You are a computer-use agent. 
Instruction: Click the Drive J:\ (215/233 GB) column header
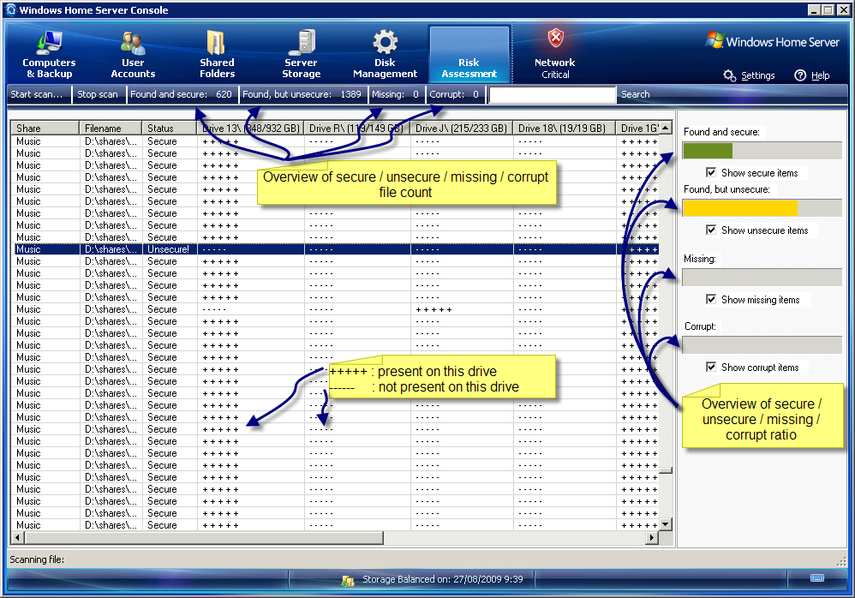tap(461, 129)
